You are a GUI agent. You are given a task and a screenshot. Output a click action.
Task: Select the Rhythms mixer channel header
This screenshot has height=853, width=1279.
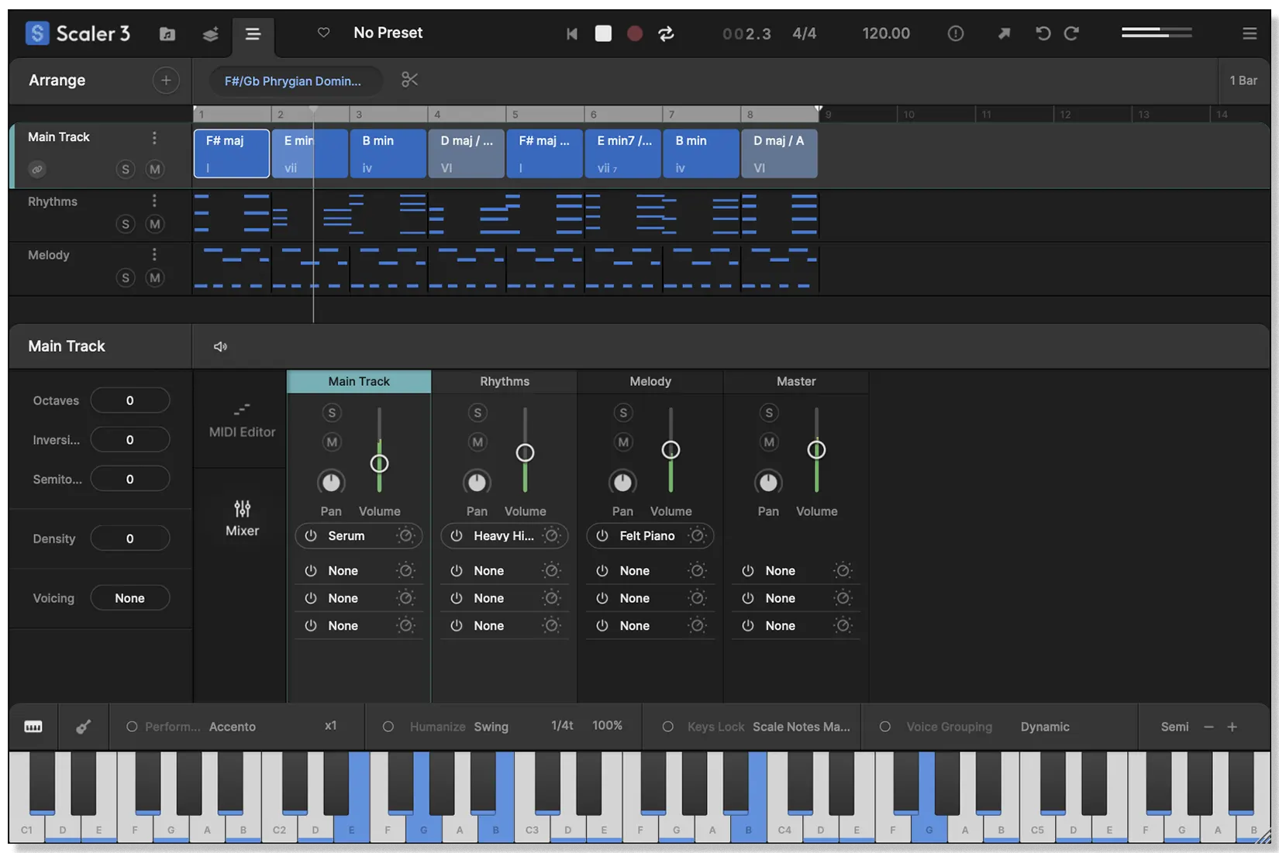[x=505, y=381]
